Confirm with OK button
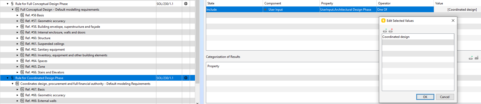Image resolution: width=481 pixels, height=104 pixels. coord(425,97)
